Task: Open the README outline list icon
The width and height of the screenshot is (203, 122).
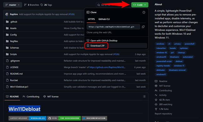Action: 144,96
